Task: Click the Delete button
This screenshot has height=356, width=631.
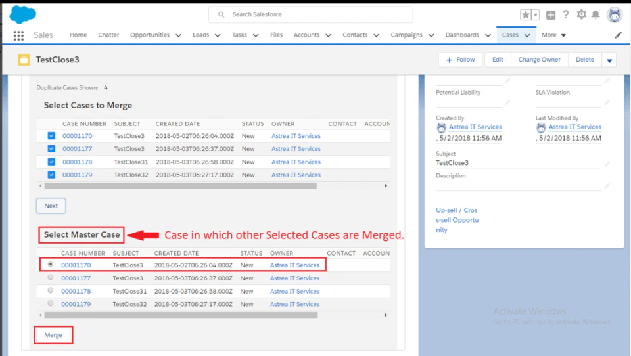Action: (585, 60)
